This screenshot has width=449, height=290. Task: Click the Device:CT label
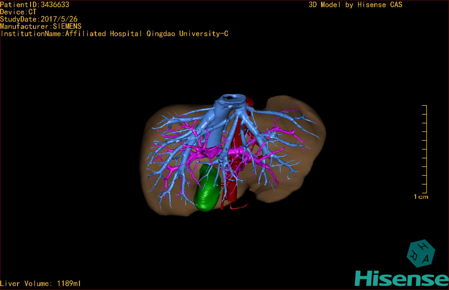point(18,12)
